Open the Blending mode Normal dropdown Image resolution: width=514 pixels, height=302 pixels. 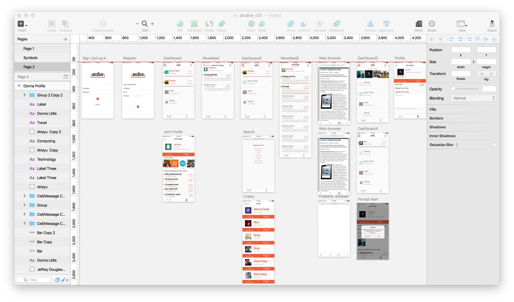pyautogui.click(x=474, y=98)
